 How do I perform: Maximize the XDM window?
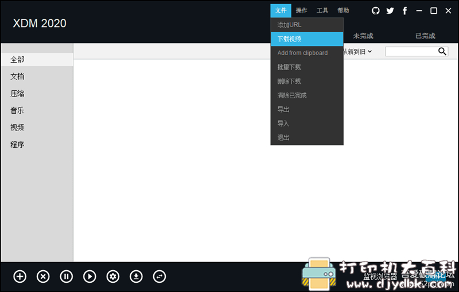click(434, 11)
